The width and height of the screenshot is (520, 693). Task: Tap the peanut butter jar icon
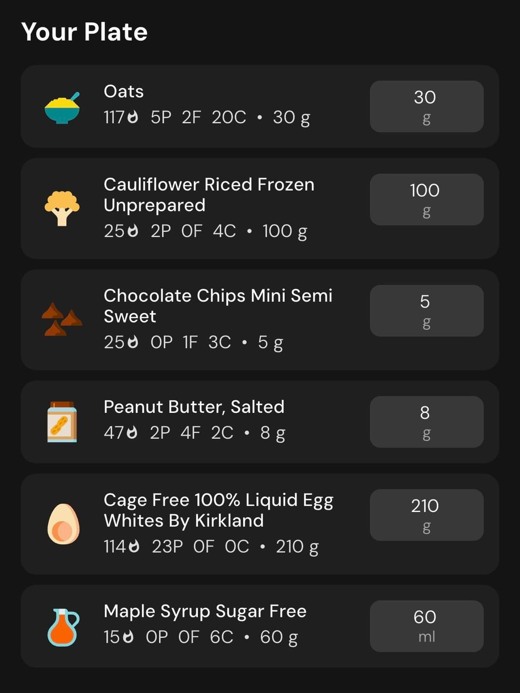(62, 422)
